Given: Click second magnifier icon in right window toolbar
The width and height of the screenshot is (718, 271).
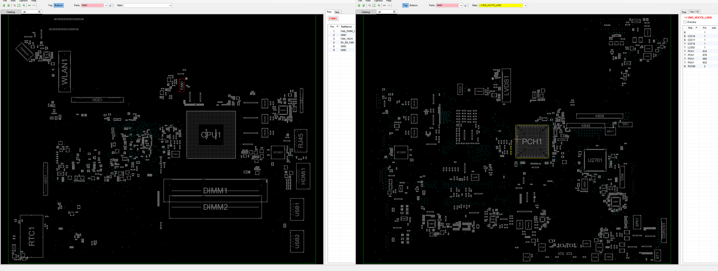Looking at the screenshot, I should click(x=379, y=5).
